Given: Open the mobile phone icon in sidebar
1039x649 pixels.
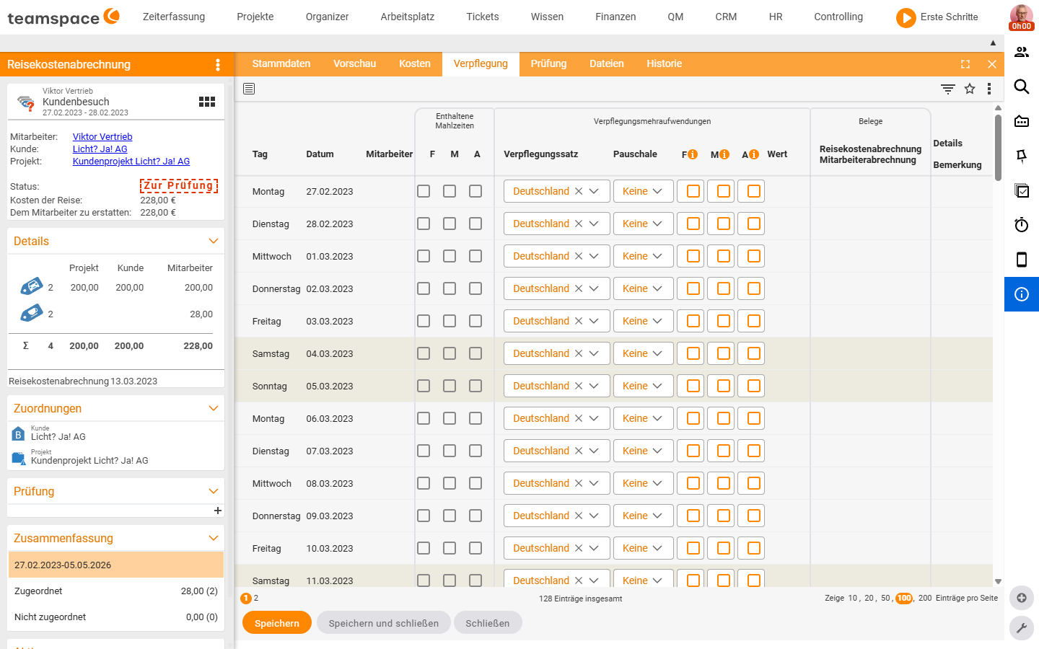Looking at the screenshot, I should (1022, 260).
